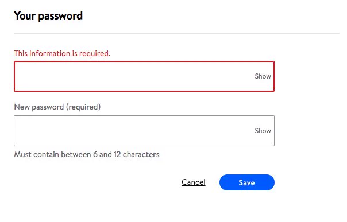
Task: Reveal the current password with Show
Action: tap(263, 76)
